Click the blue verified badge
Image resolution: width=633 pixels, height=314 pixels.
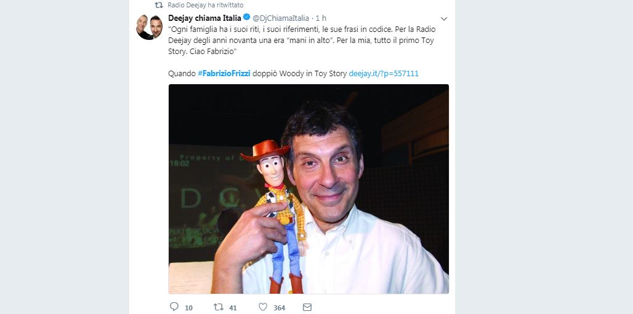(x=246, y=18)
